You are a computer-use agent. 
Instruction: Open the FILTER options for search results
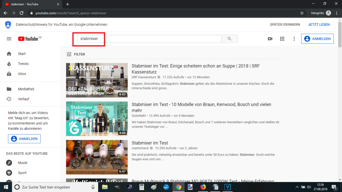coord(76,54)
